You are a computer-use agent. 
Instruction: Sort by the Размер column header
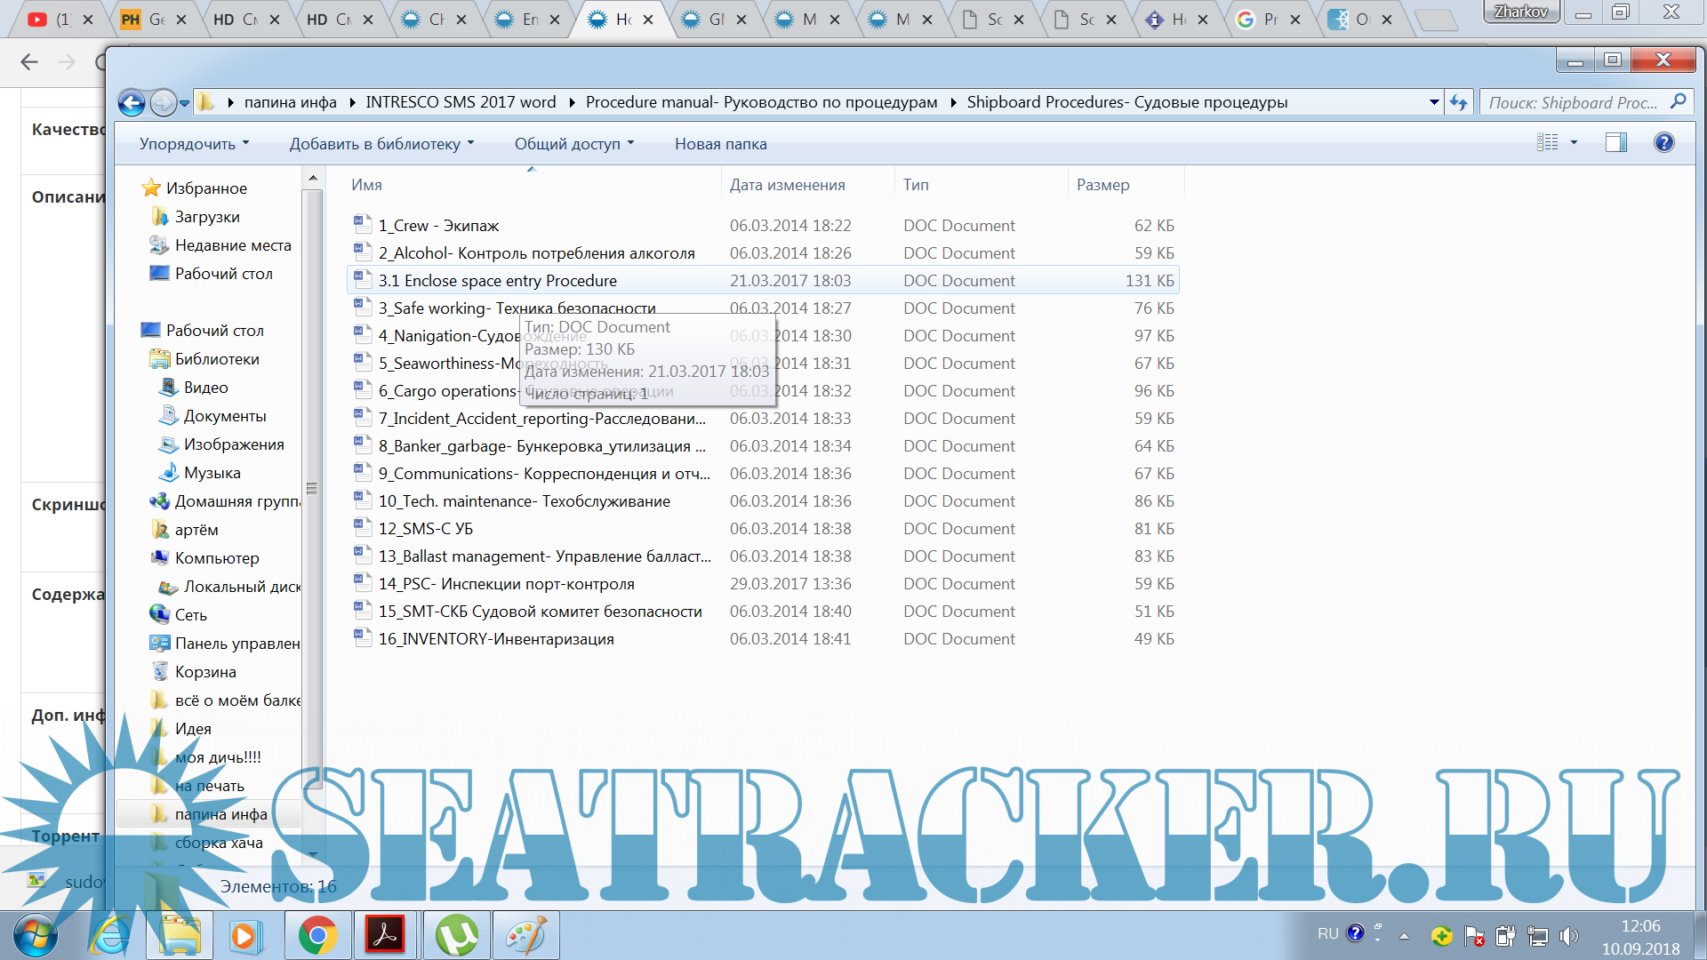(x=1102, y=185)
